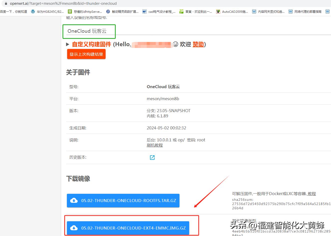Click the cloud icon on the EXT4-EMMC download button
The image size is (331, 236).
coord(74,228)
